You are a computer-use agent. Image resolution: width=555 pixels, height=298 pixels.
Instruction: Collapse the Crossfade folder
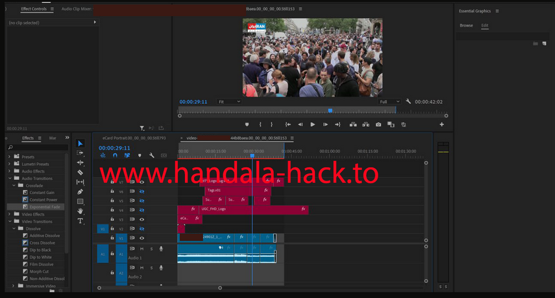click(14, 185)
